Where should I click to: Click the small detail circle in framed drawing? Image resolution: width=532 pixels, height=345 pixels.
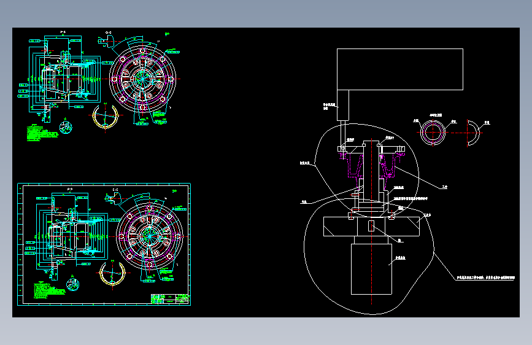pyautogui.click(x=72, y=285)
